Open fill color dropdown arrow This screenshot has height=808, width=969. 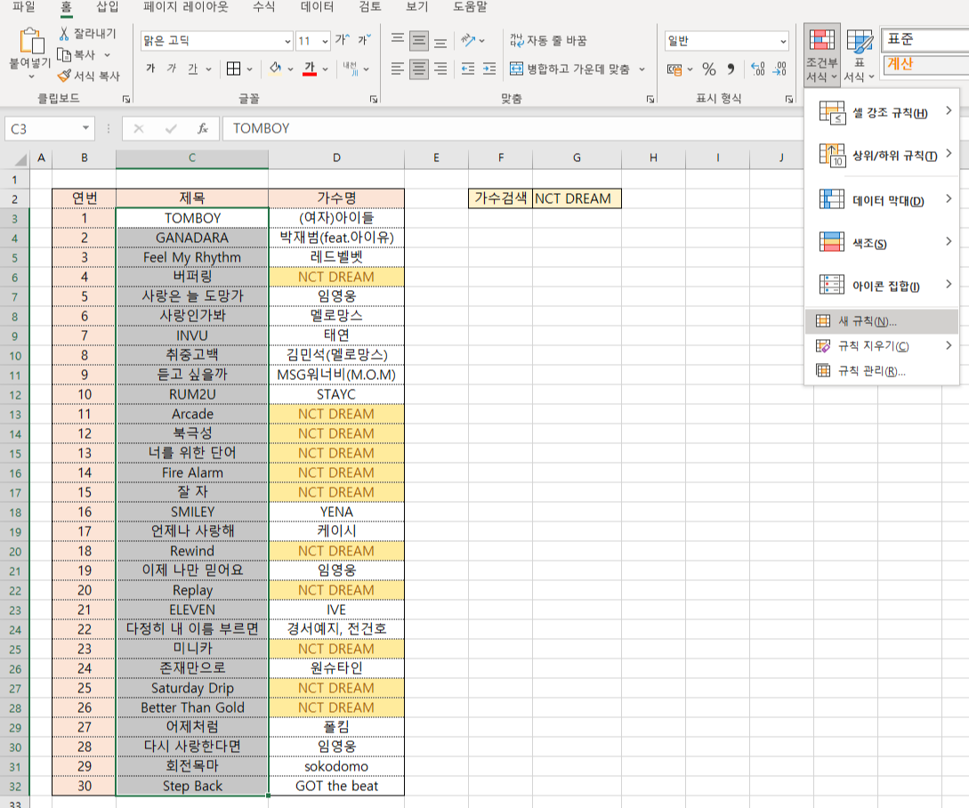pos(290,69)
